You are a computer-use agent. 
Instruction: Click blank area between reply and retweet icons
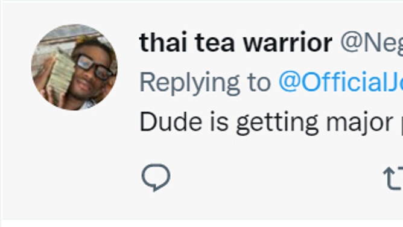(x=276, y=177)
